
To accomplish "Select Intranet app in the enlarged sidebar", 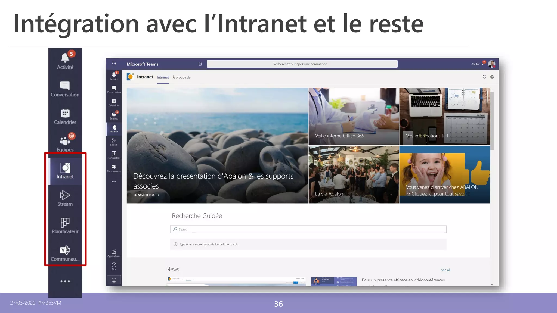I will point(65,171).
